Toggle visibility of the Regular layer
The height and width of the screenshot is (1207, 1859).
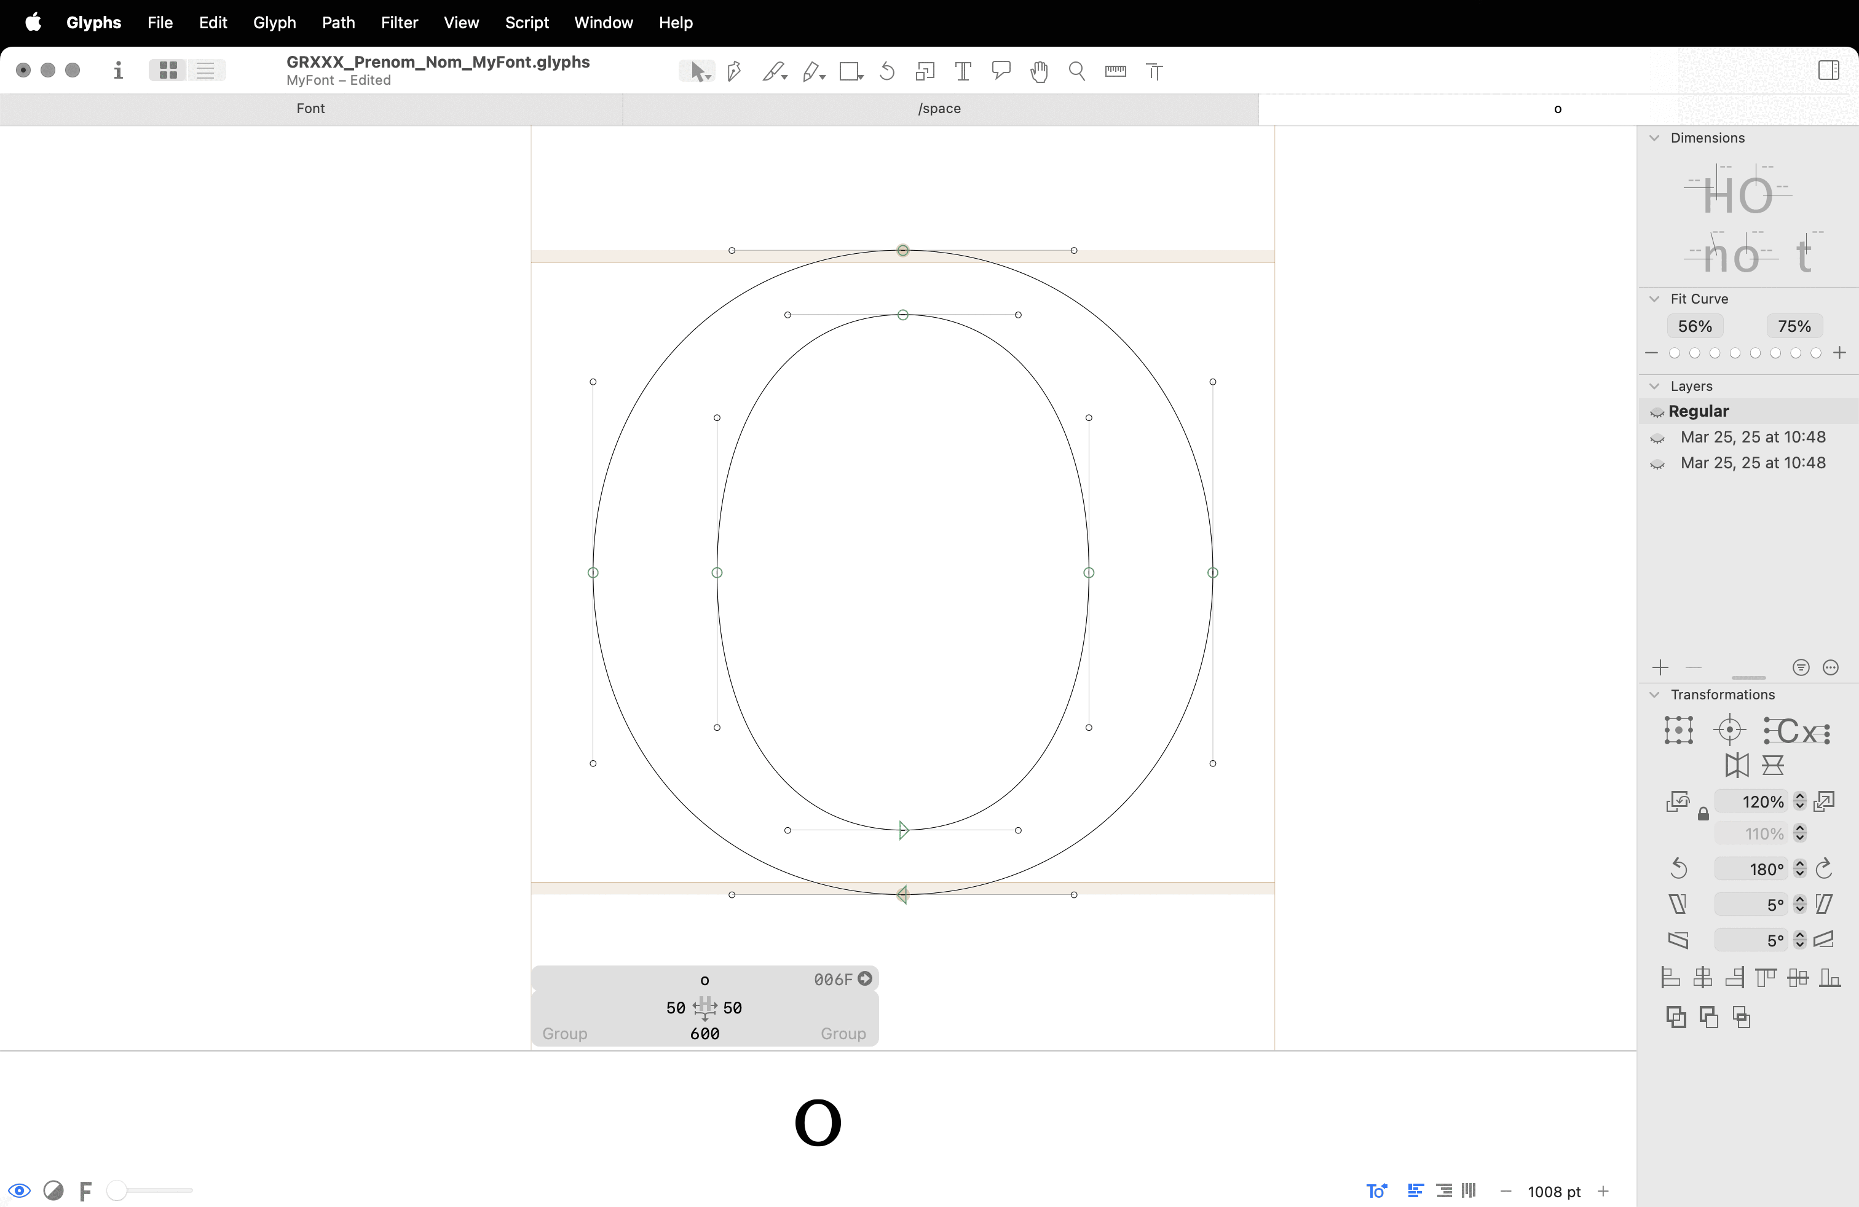(1657, 412)
